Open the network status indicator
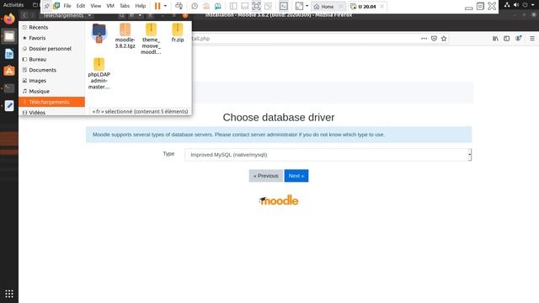The height and width of the screenshot is (303, 539). pos(507,5)
